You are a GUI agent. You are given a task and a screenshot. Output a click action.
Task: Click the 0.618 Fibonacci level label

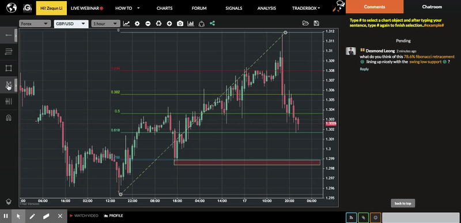115,130
